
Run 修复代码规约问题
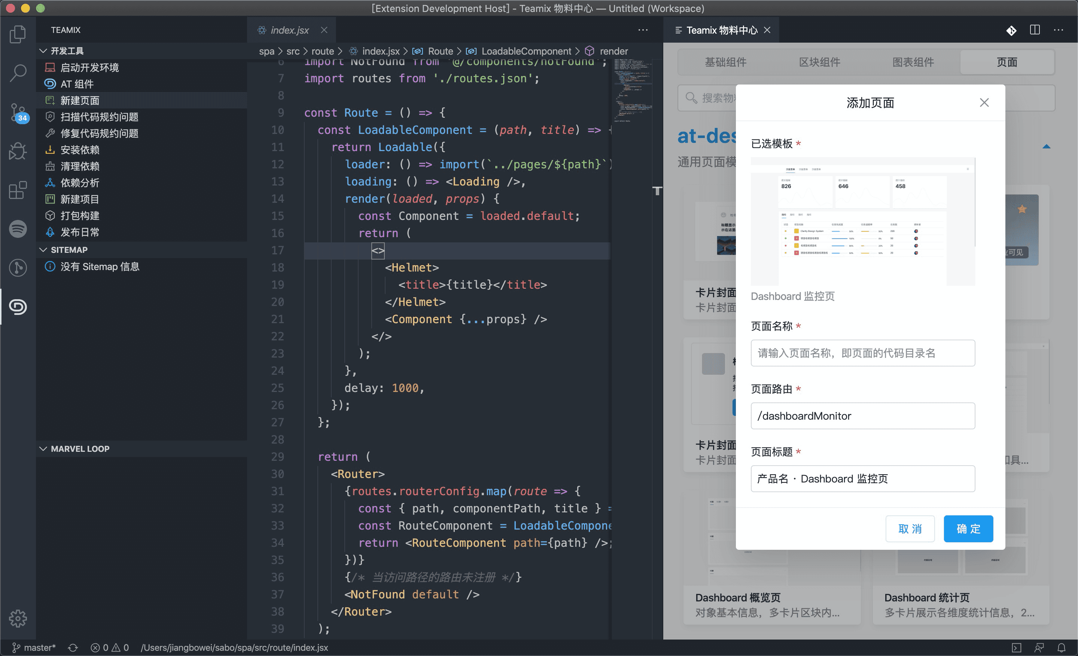141,133
